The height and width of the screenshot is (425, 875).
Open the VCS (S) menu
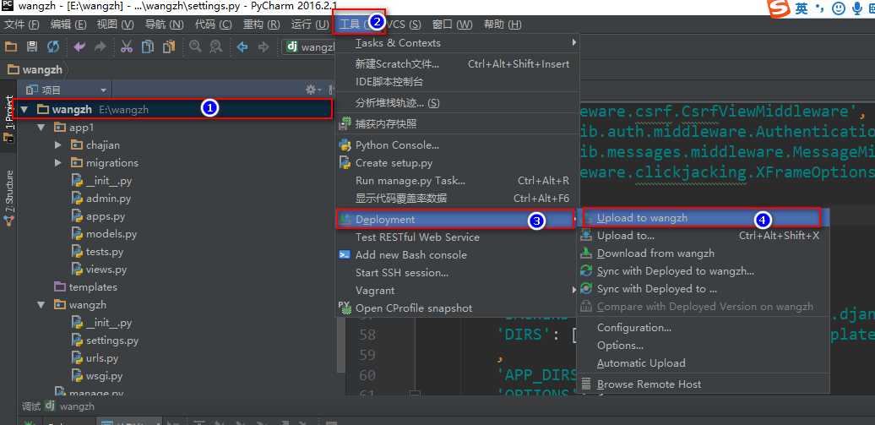coord(404,25)
